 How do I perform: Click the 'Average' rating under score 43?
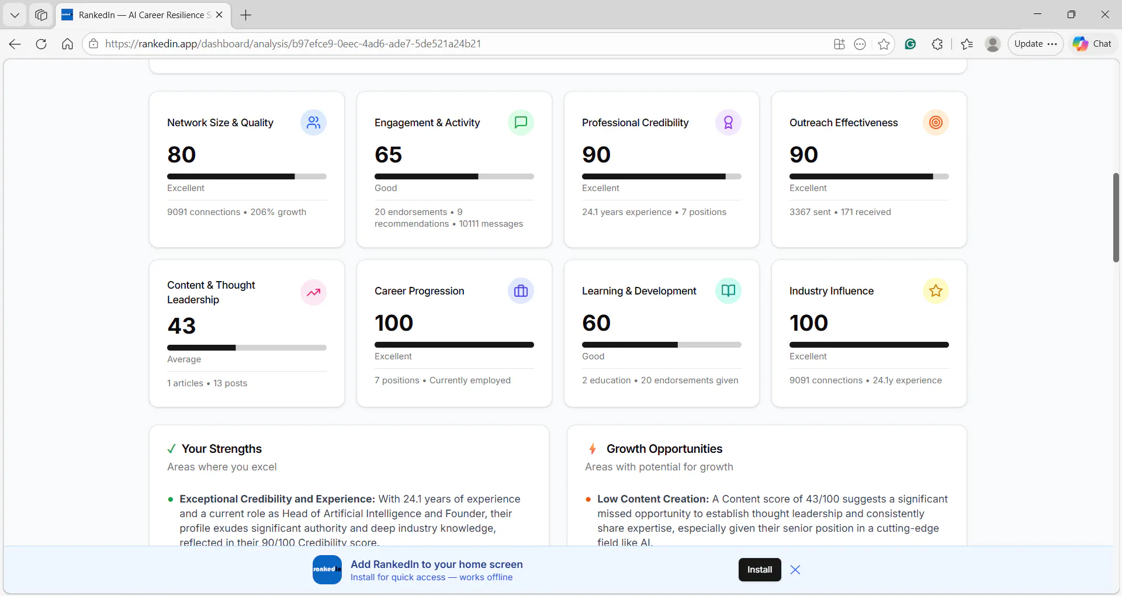coord(184,359)
